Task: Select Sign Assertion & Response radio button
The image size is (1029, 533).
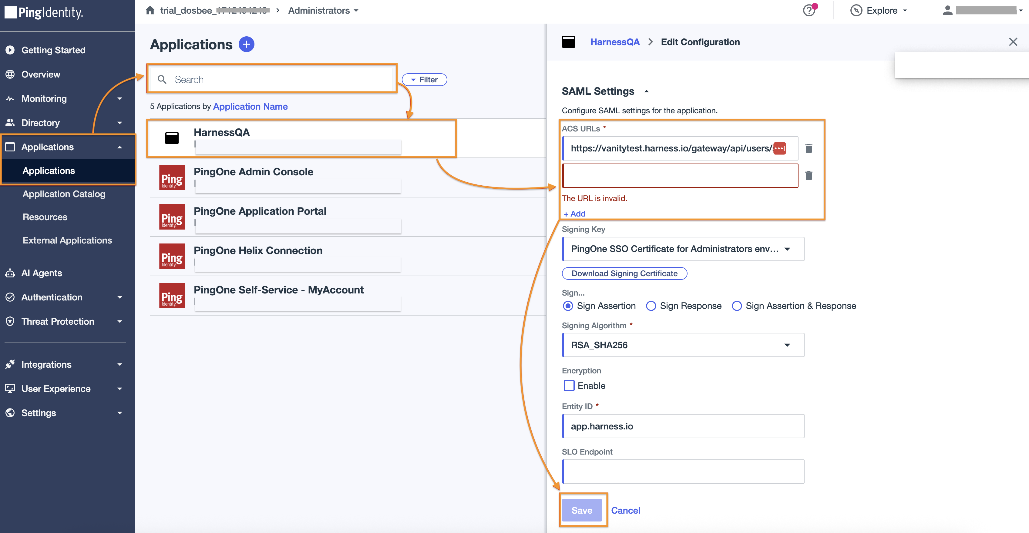Action: click(737, 306)
